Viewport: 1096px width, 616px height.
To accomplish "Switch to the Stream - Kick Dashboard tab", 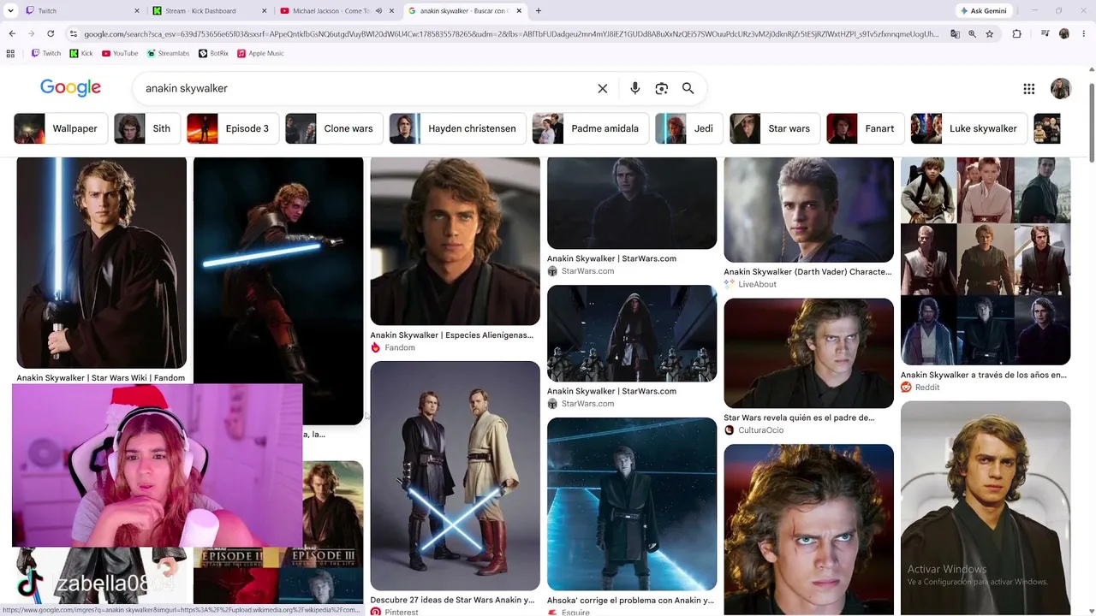I will 209,11.
